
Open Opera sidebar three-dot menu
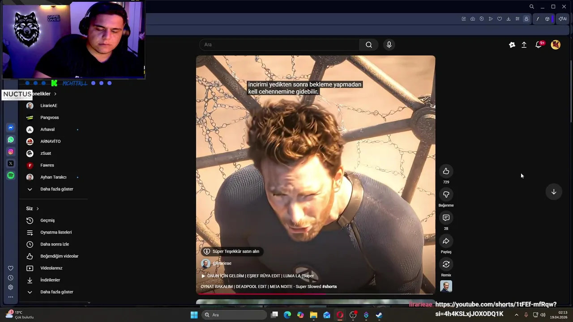point(11,297)
